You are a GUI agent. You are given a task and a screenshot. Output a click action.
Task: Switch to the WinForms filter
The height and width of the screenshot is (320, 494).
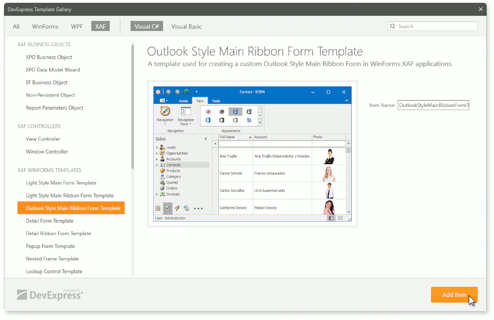click(x=45, y=26)
